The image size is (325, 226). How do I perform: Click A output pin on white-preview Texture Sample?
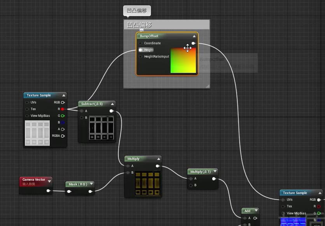[x=63, y=129]
